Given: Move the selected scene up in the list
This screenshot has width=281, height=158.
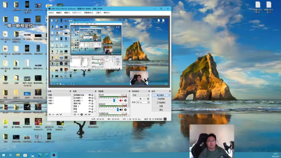Looking at the screenshot, I should coord(57,114).
